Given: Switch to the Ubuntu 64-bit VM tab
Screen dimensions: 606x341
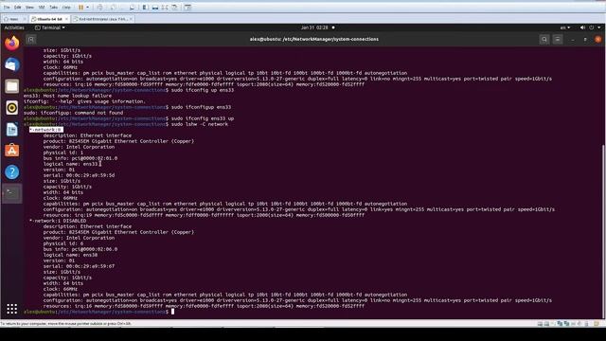Looking at the screenshot, I should coord(49,19).
